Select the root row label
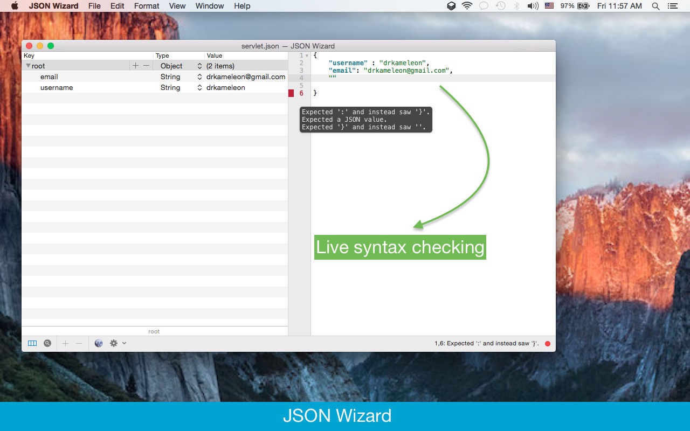Viewport: 690px width, 431px height. coord(38,66)
